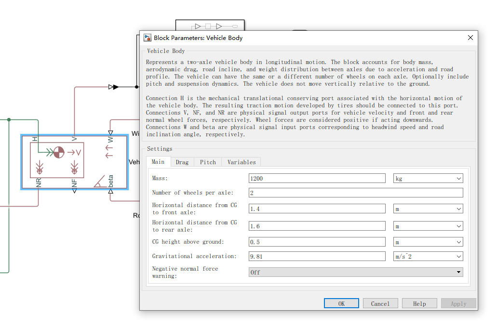Click the NF output port triangle below block

(x=74, y=191)
